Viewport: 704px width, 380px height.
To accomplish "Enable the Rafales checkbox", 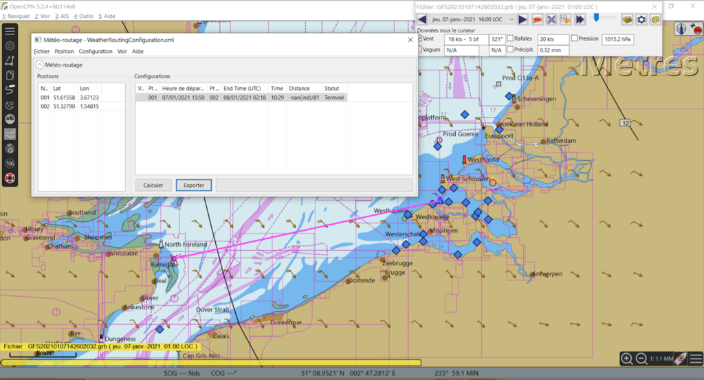I will point(510,38).
